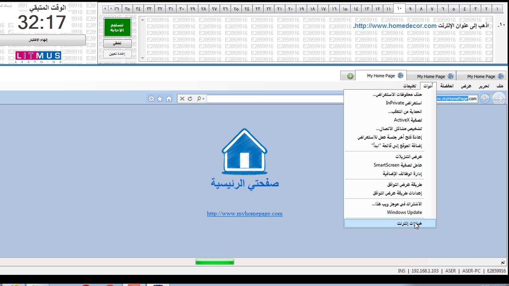Image resolution: width=509 pixels, height=286 pixels.
Task: Open the تعليمات (Help) menu
Action: [x=410, y=86]
